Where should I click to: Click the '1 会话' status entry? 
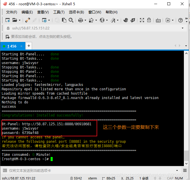pyautogui.click(x=144, y=178)
